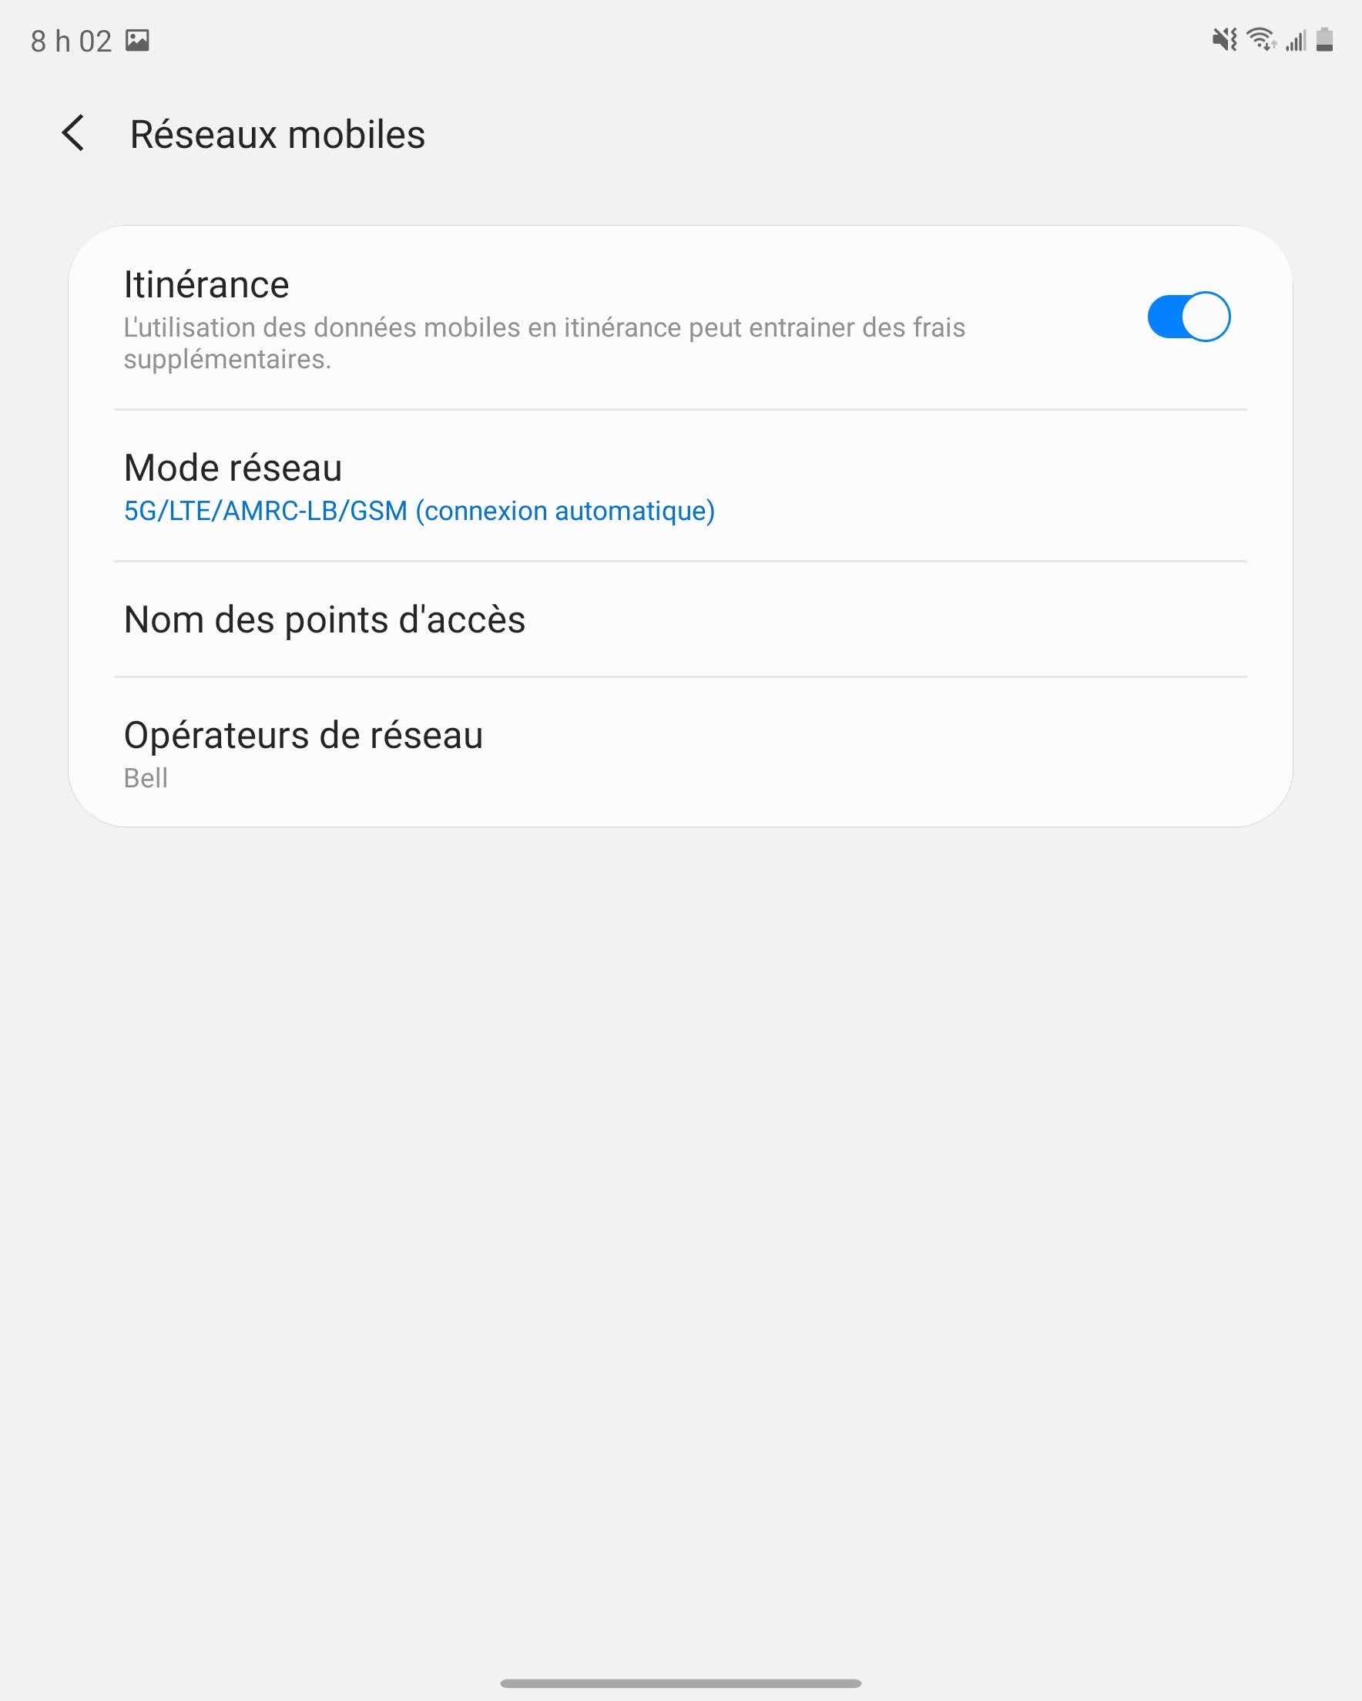Tap the image notification icon in status bar
Viewport: 1362px width, 1701px height.
pyautogui.click(x=137, y=40)
